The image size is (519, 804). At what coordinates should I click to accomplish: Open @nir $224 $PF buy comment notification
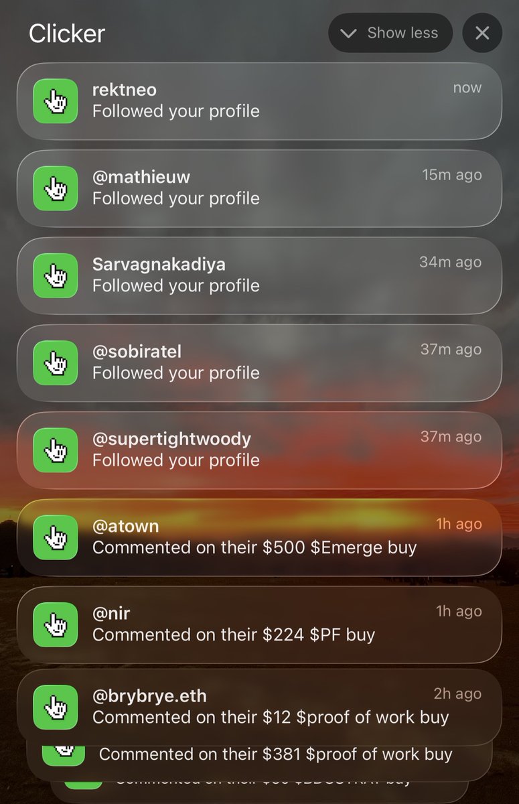pos(259,624)
